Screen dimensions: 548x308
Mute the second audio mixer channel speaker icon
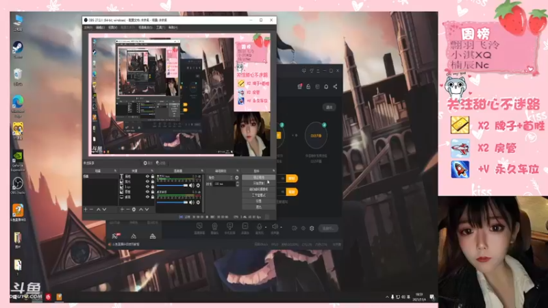192,203
